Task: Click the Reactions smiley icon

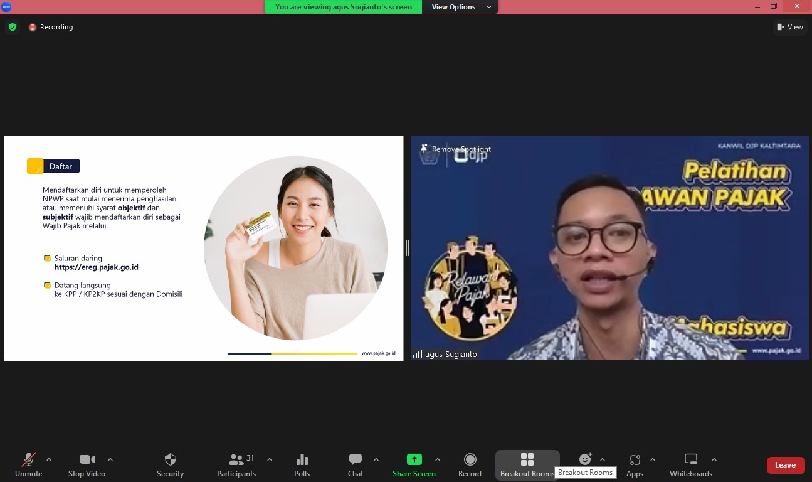Action: coord(585,459)
